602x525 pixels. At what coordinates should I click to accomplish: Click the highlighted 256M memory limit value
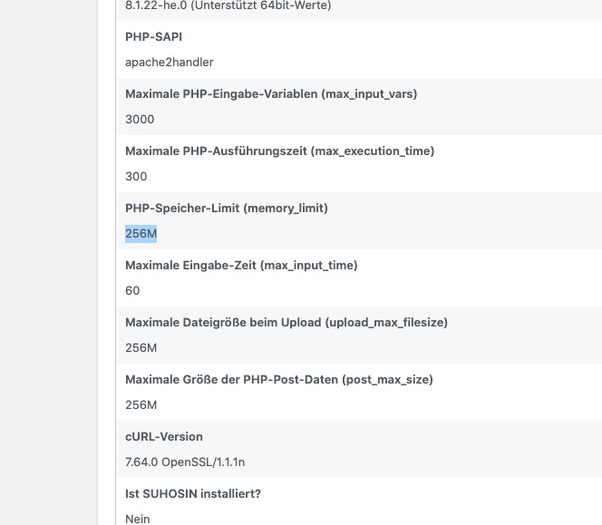pos(141,234)
